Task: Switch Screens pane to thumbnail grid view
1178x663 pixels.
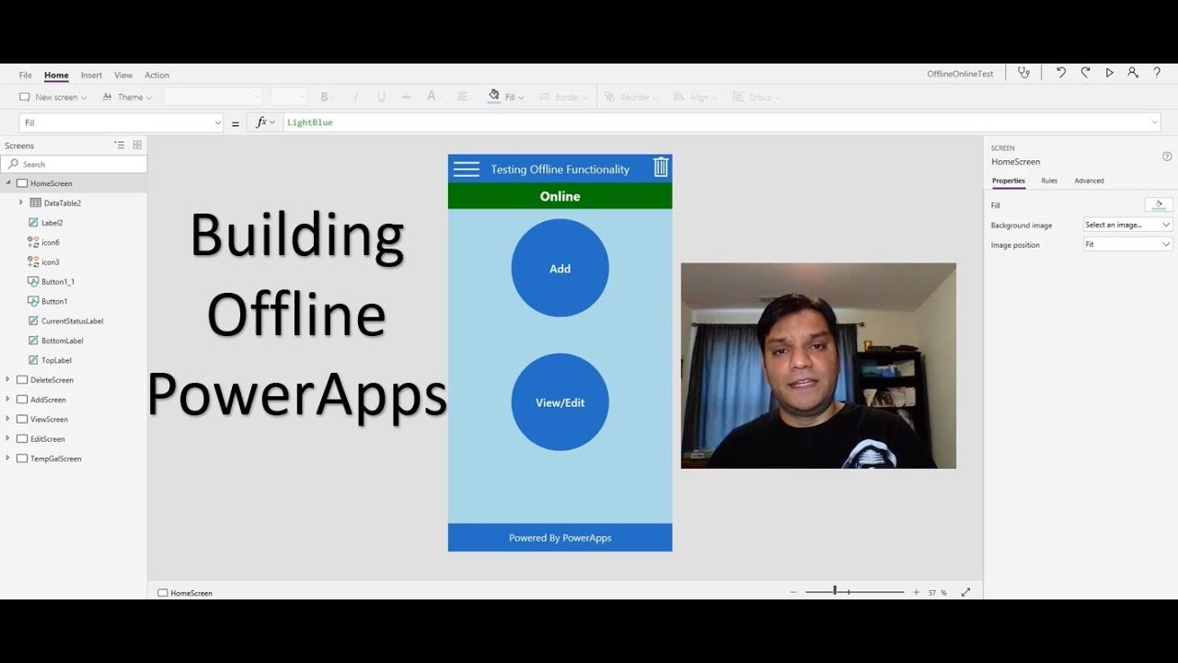Action: tap(137, 145)
